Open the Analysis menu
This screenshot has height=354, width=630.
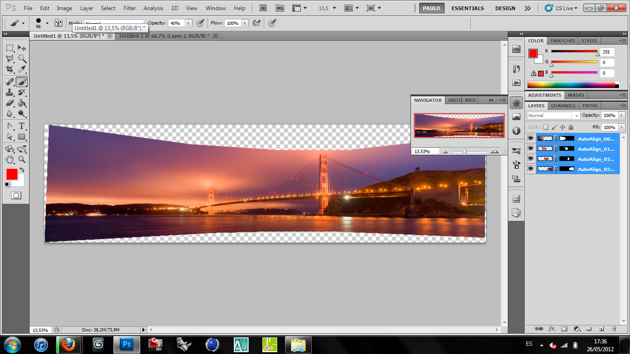(153, 8)
